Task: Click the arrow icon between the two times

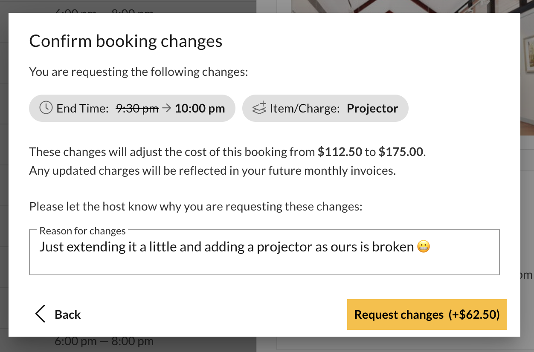Action: [166, 108]
